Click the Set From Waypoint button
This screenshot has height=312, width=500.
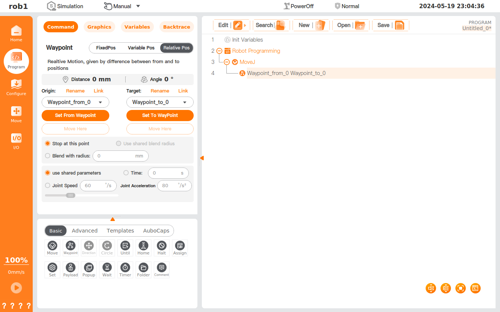75,116
